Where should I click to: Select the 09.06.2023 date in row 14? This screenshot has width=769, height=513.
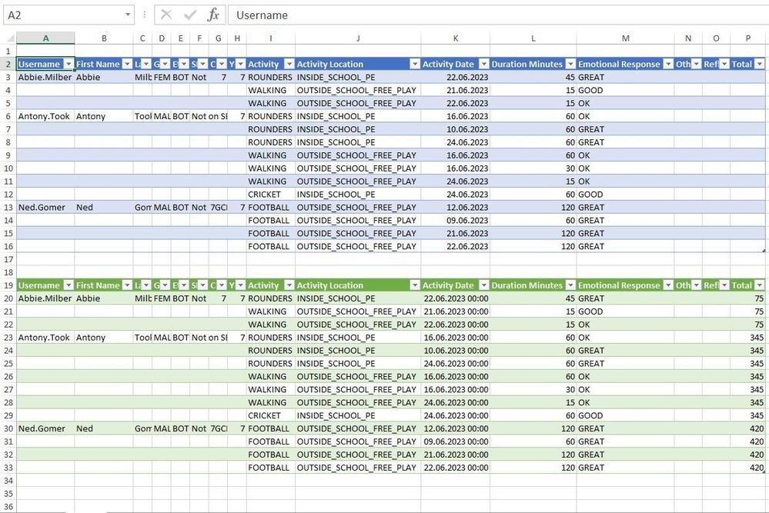[456, 221]
